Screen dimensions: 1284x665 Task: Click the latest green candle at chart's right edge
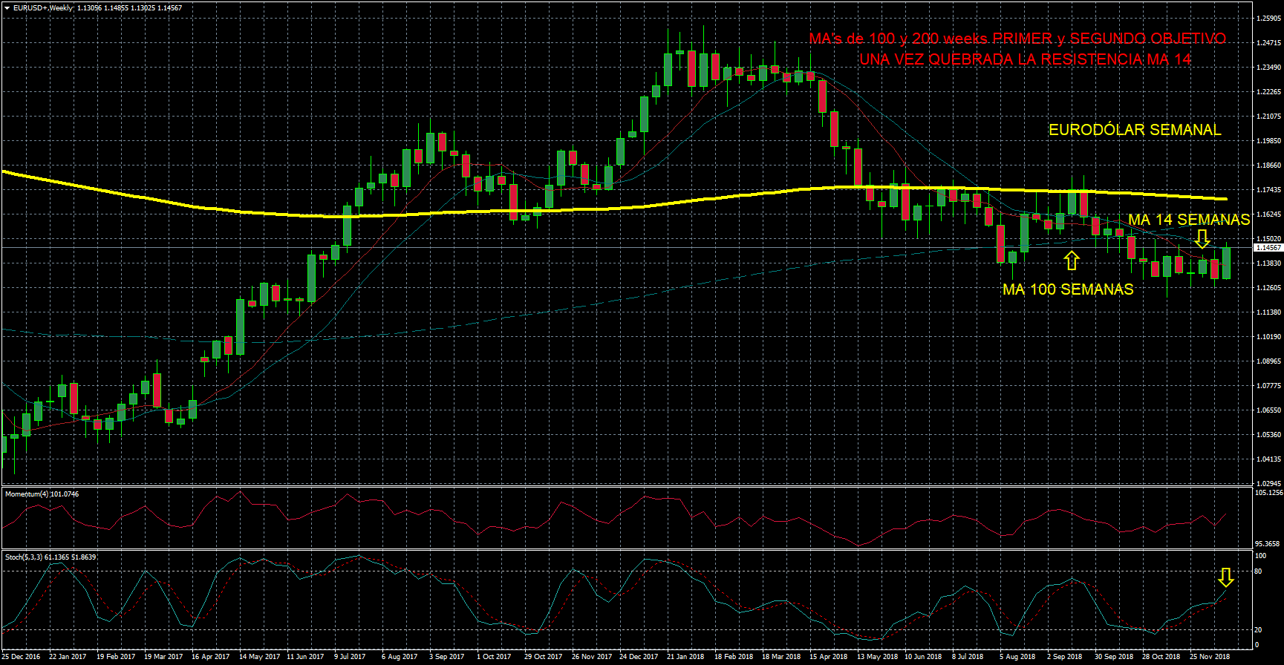(1226, 263)
